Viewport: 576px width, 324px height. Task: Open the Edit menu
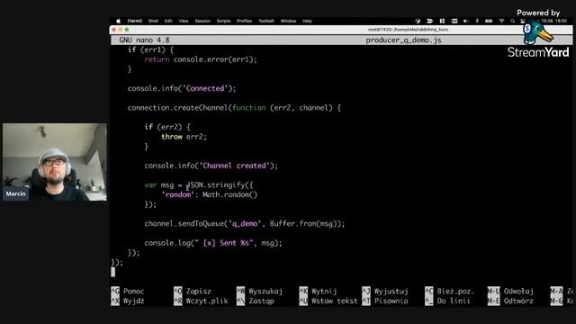[168, 21]
